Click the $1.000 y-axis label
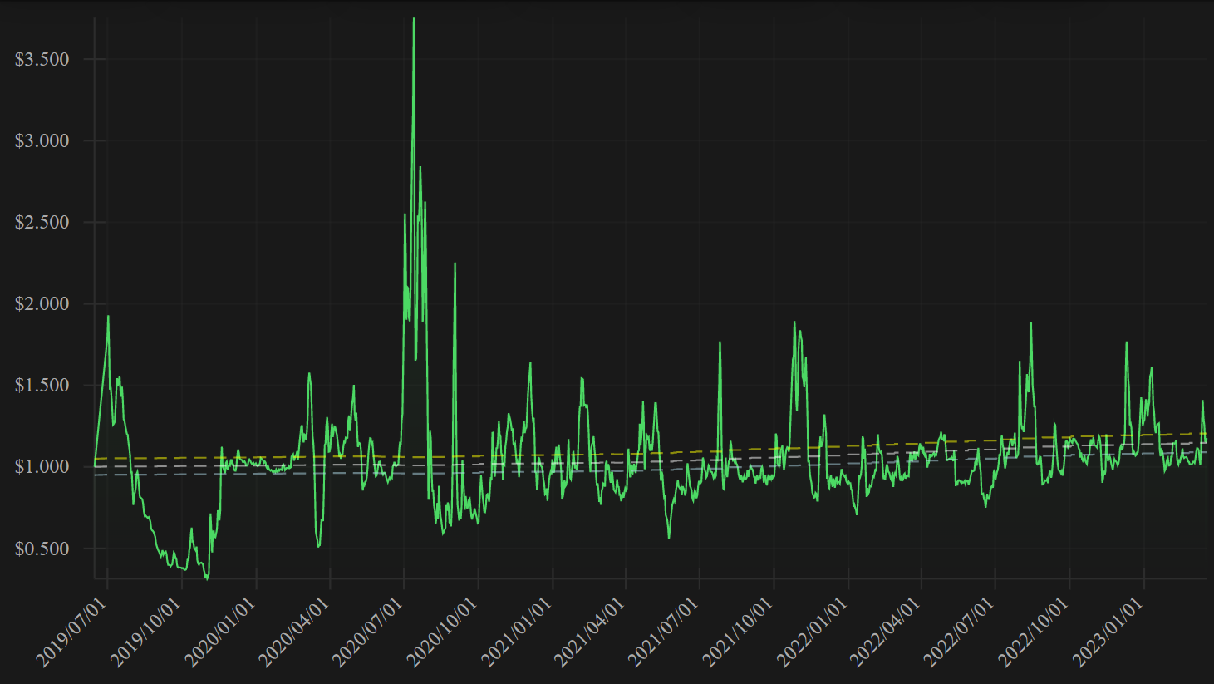The image size is (1214, 684). (42, 466)
